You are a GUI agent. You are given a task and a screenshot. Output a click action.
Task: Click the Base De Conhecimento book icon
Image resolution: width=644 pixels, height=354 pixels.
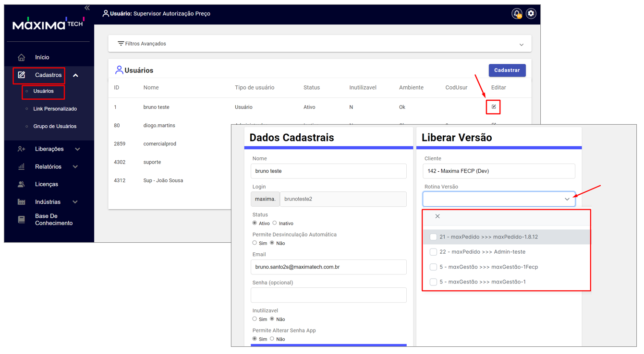(22, 220)
